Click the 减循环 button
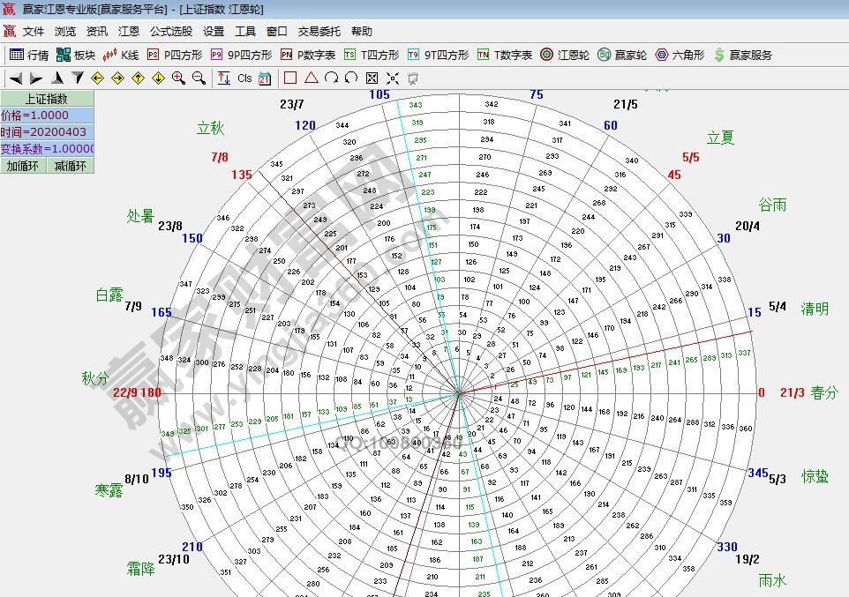 71,166
